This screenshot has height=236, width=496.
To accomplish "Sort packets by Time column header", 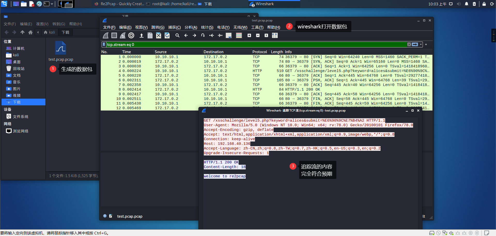I will click(137, 52).
